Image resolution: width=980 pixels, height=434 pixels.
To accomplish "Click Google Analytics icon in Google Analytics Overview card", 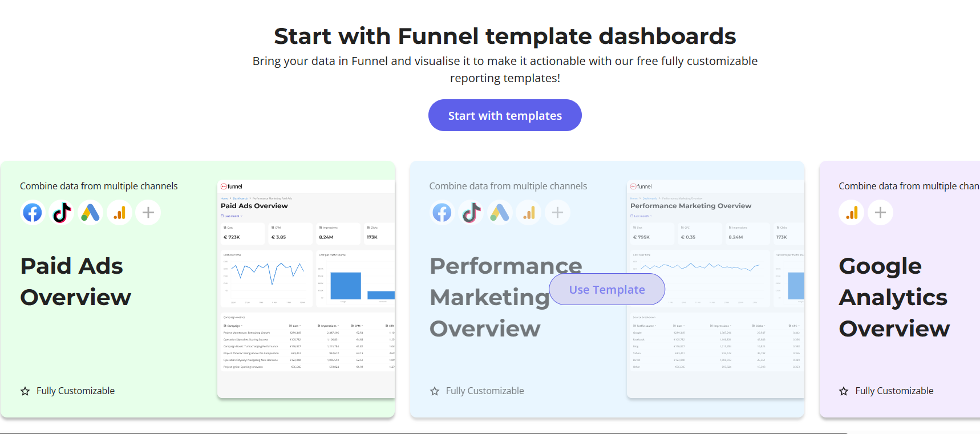I will point(852,213).
